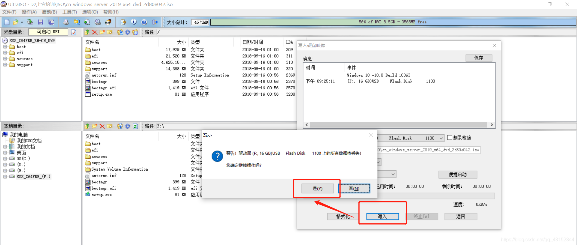Screen dimensions: 577x245
Task: Click the extract files icon in the disc directory toolbar
Action: [x=120, y=32]
